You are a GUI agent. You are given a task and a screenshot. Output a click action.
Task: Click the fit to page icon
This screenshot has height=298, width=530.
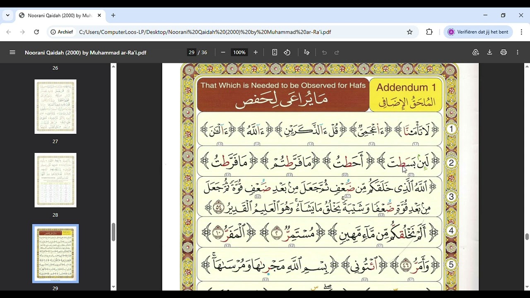click(x=275, y=53)
